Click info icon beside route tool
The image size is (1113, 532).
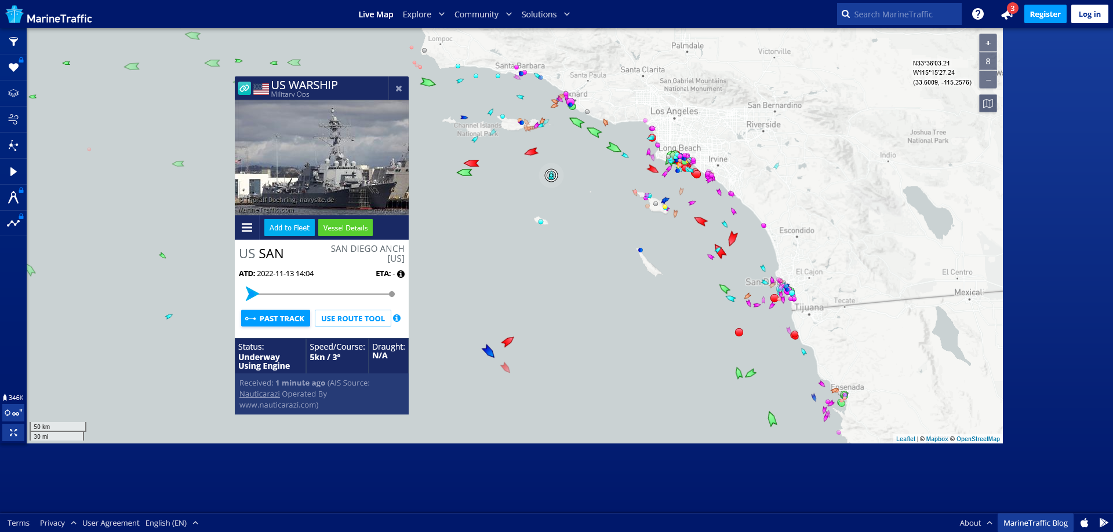(397, 318)
